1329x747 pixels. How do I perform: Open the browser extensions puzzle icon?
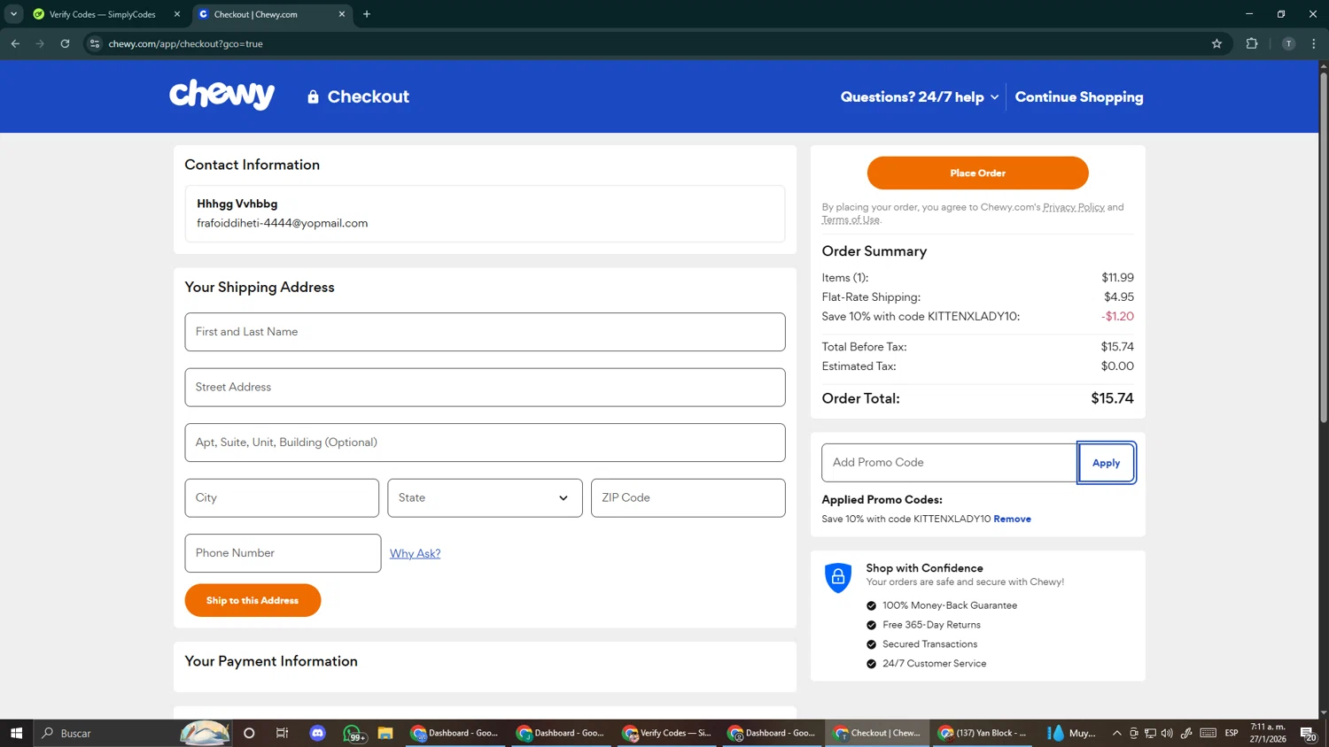(x=1252, y=43)
